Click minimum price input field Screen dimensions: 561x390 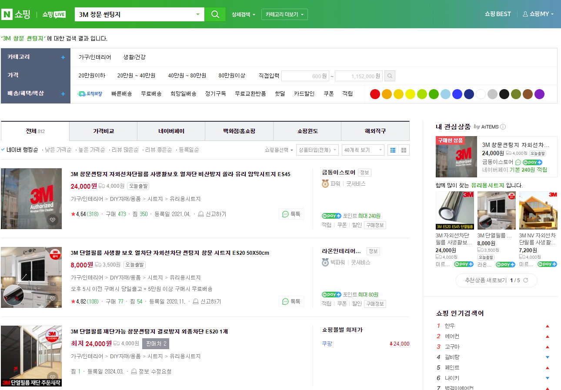point(305,76)
